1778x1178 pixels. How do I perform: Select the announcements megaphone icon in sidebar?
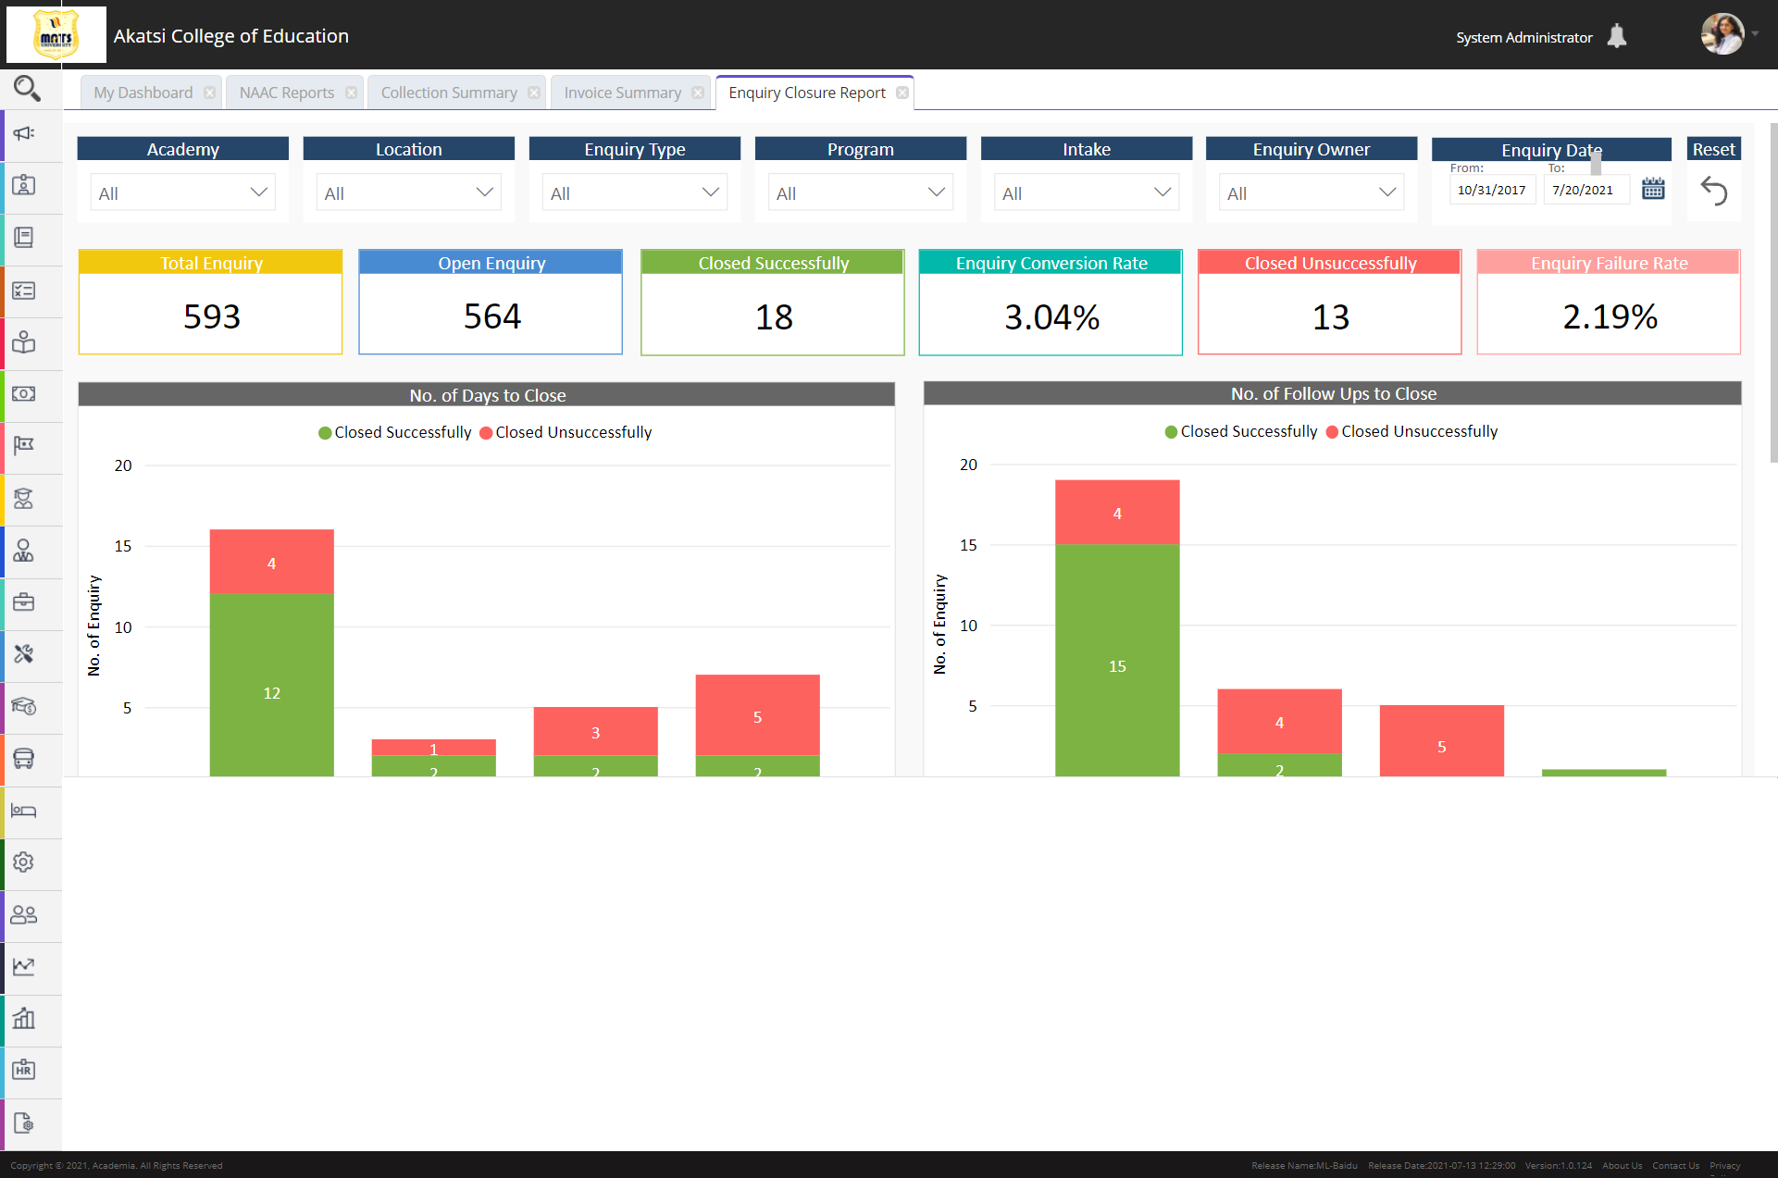point(25,134)
